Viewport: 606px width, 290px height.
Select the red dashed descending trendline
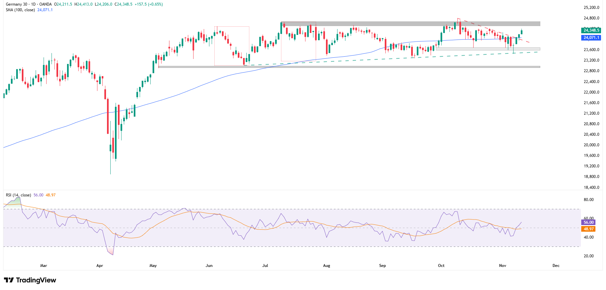[495, 31]
